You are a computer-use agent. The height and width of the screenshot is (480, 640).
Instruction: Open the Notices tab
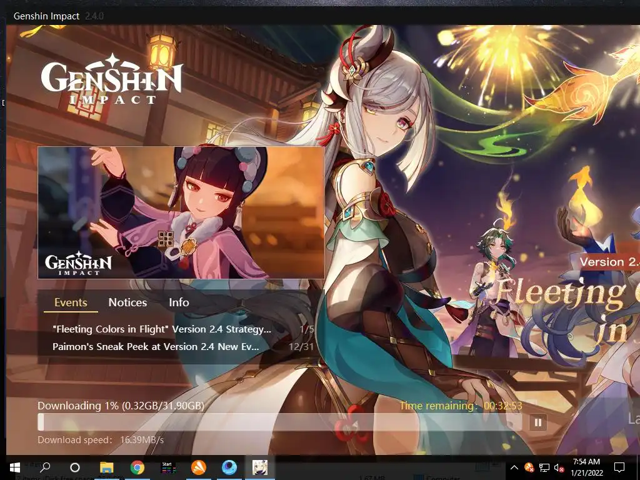coord(127,302)
